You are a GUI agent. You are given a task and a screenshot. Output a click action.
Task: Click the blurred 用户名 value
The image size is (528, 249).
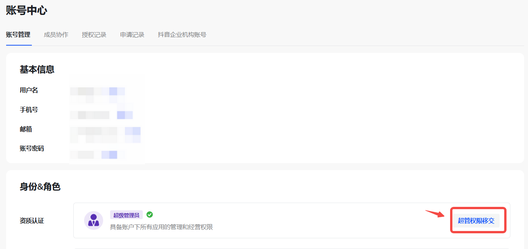pos(98,91)
